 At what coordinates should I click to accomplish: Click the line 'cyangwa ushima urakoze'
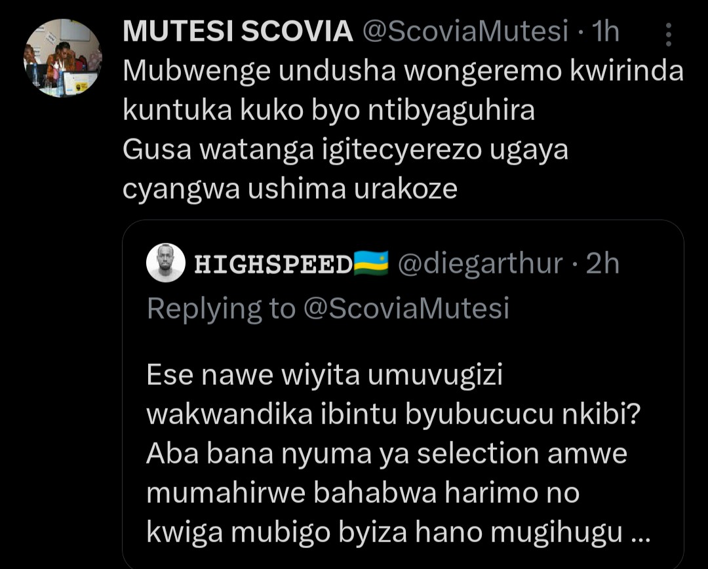(x=290, y=189)
